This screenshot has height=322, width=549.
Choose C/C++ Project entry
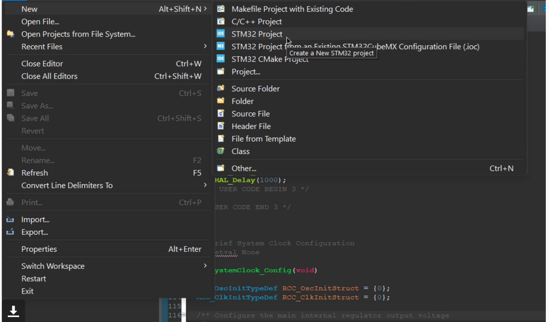tap(369, 22)
